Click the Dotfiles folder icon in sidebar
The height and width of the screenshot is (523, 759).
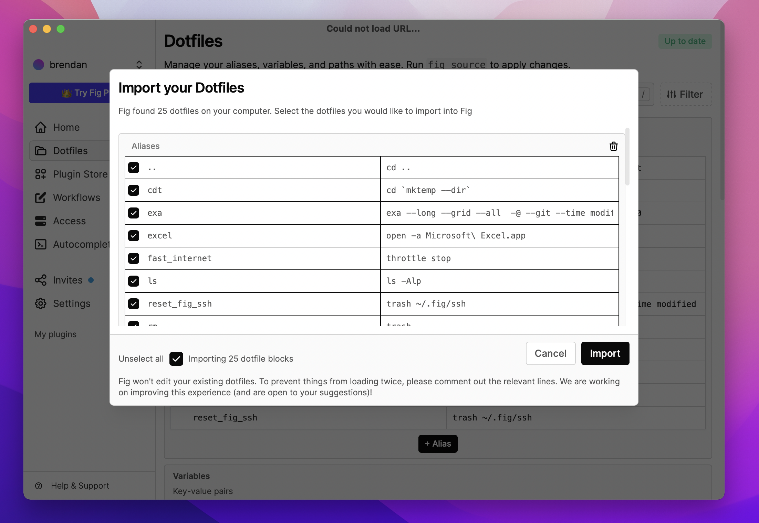(x=41, y=151)
